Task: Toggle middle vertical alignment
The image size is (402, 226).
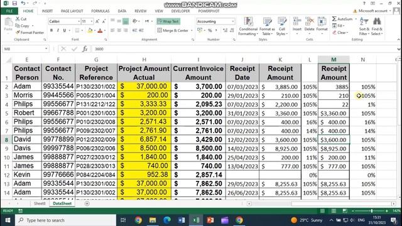Action: tap(119, 21)
